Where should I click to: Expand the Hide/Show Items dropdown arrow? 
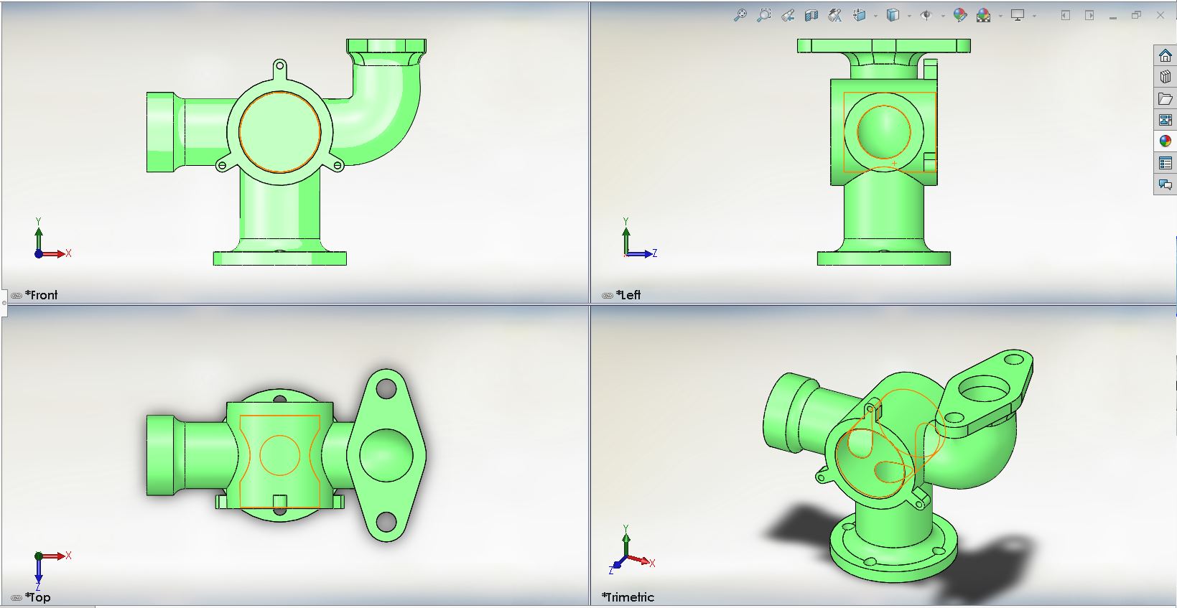[x=943, y=16]
